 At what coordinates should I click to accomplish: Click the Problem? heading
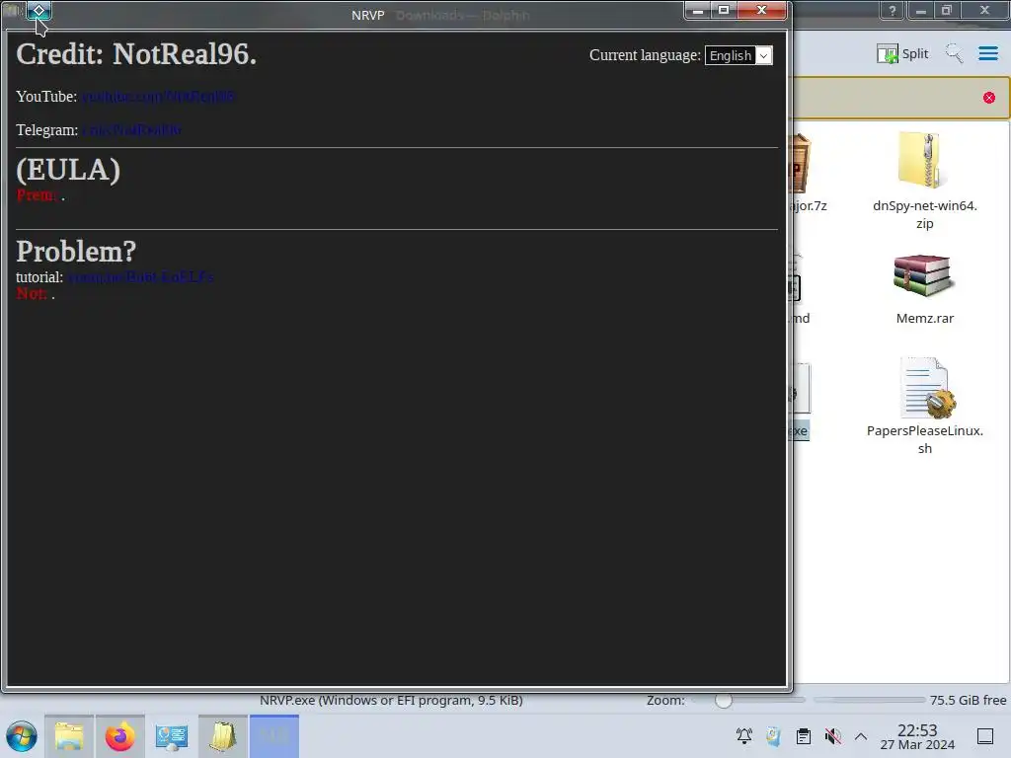click(x=76, y=252)
